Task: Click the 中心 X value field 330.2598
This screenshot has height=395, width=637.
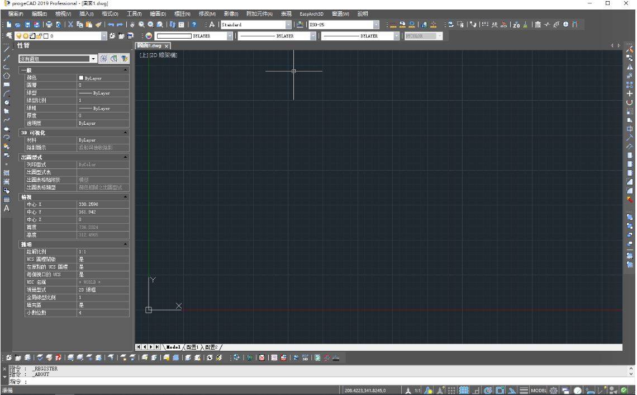Action: pos(103,204)
